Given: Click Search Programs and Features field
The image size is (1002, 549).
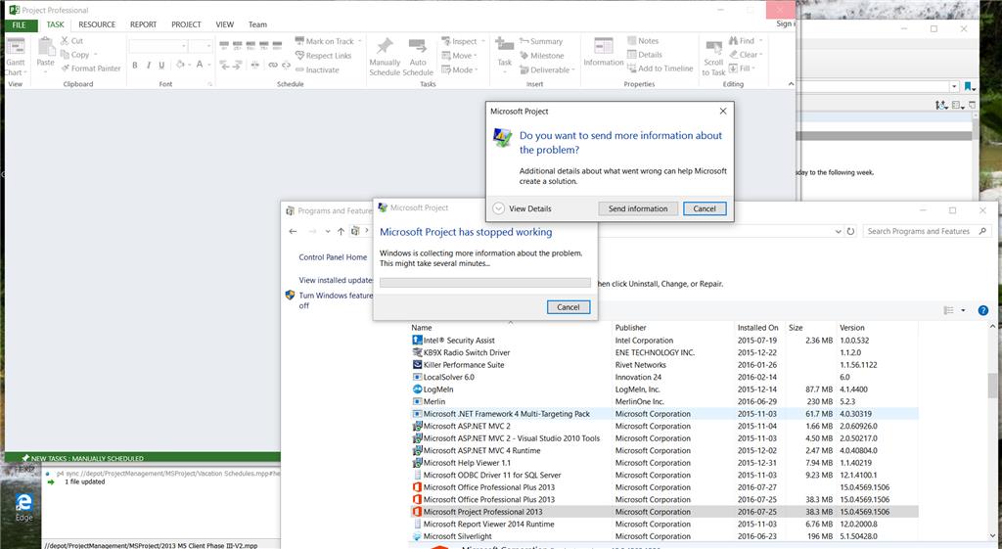Looking at the screenshot, I should pos(928,231).
